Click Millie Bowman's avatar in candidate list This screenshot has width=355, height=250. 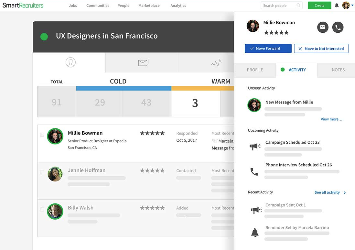pyautogui.click(x=55, y=136)
